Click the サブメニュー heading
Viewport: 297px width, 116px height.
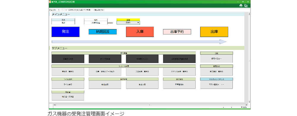coord(59,48)
